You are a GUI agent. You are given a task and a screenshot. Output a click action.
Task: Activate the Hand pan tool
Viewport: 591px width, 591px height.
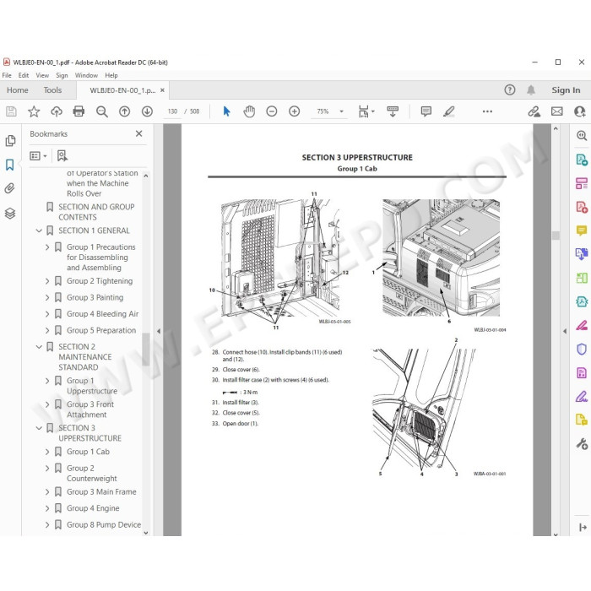[249, 111]
